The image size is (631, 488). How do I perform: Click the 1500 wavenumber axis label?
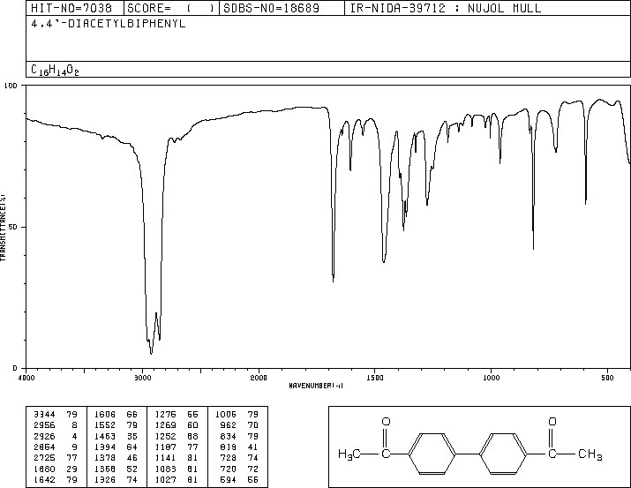coord(375,378)
